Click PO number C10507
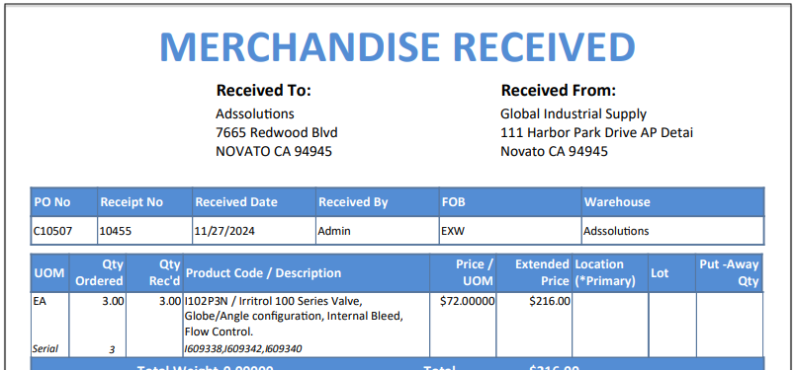Screen dimensions: 795x370 coord(52,231)
